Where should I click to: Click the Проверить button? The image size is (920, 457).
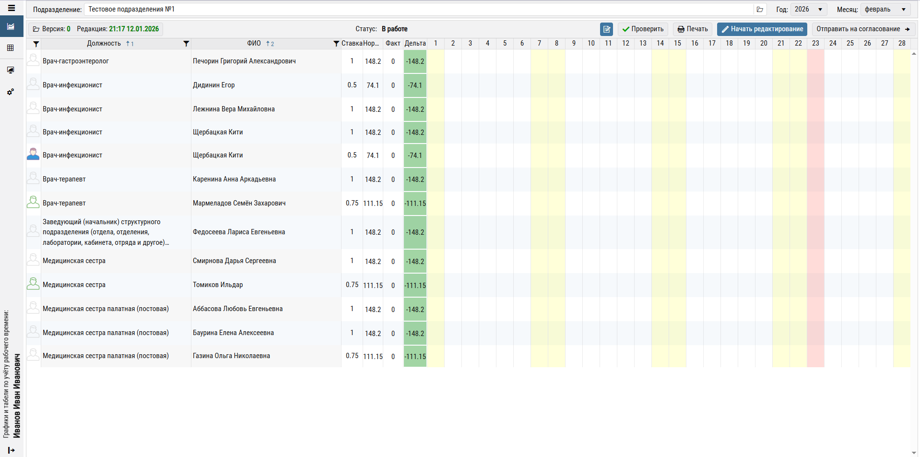click(x=643, y=29)
